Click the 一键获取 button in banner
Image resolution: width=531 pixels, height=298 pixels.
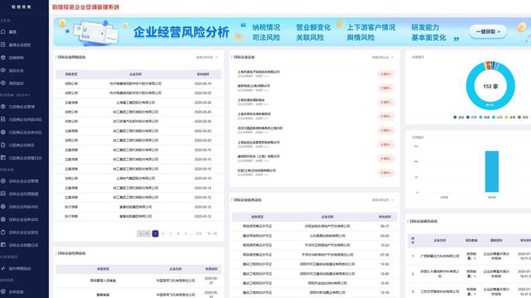488,31
